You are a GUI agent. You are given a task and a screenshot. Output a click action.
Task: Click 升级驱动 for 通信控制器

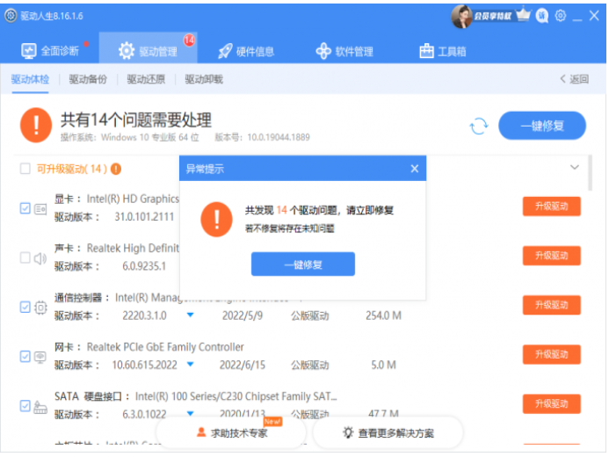point(552,305)
